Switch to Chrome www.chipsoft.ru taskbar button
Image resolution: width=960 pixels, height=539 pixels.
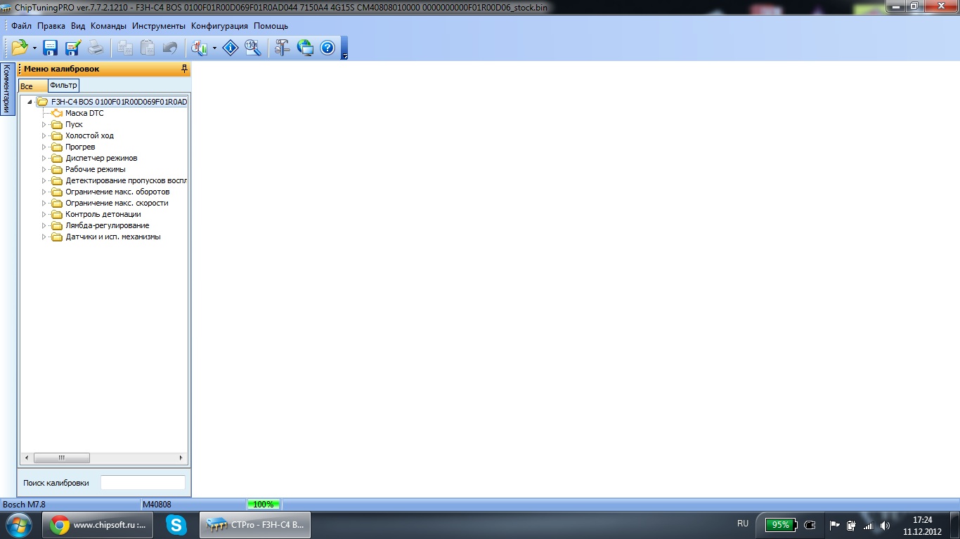coord(97,525)
